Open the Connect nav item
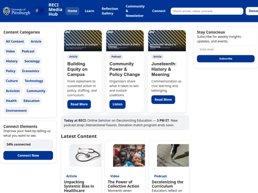This screenshot has height=193, width=258. (x=159, y=11)
